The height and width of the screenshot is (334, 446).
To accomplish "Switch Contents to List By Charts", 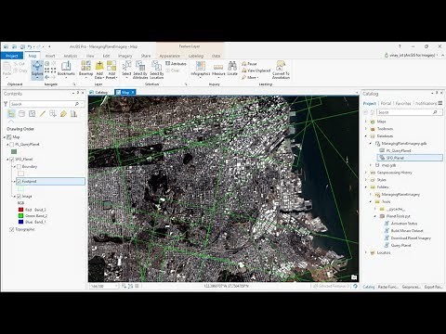I will pos(73,114).
